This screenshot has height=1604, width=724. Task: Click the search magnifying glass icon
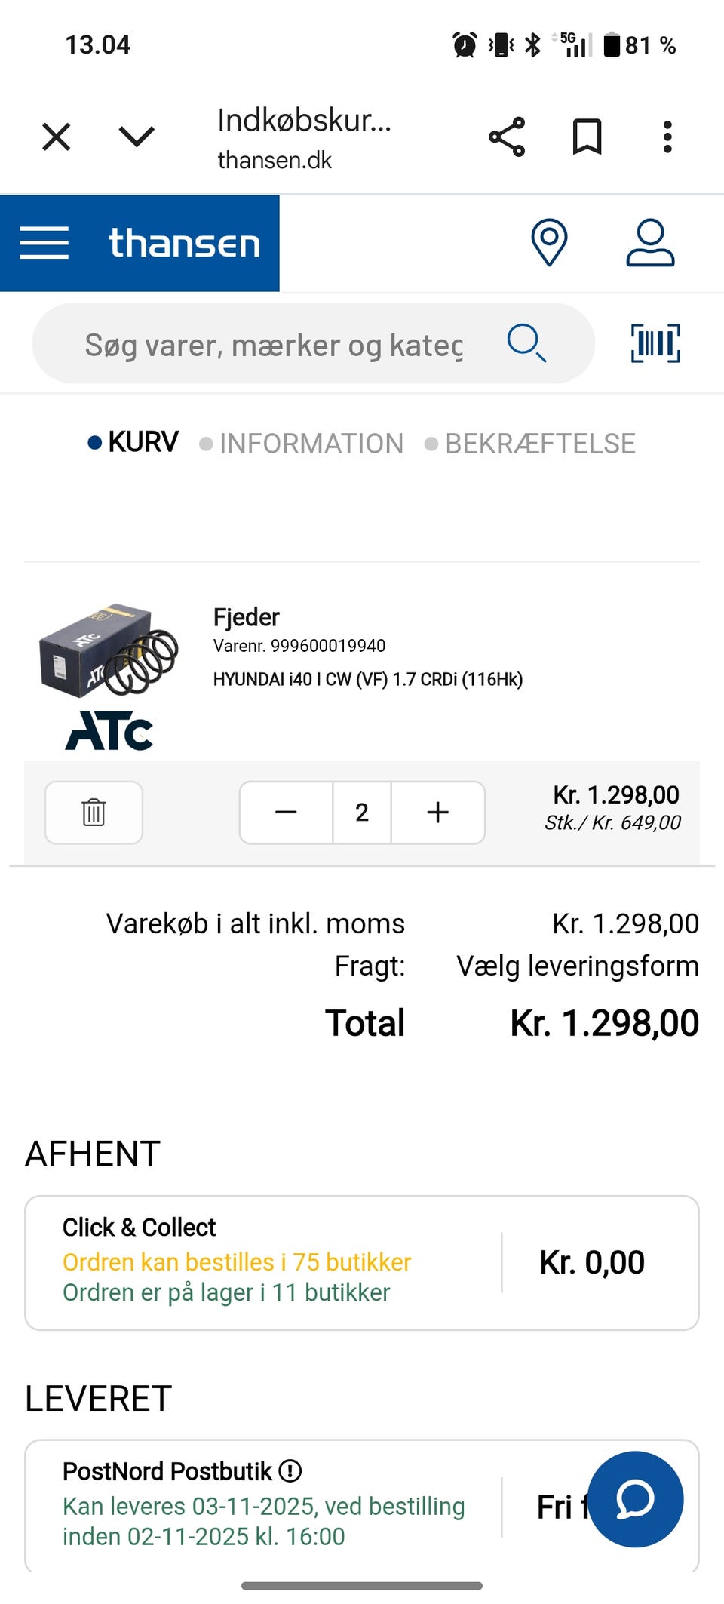tap(526, 343)
